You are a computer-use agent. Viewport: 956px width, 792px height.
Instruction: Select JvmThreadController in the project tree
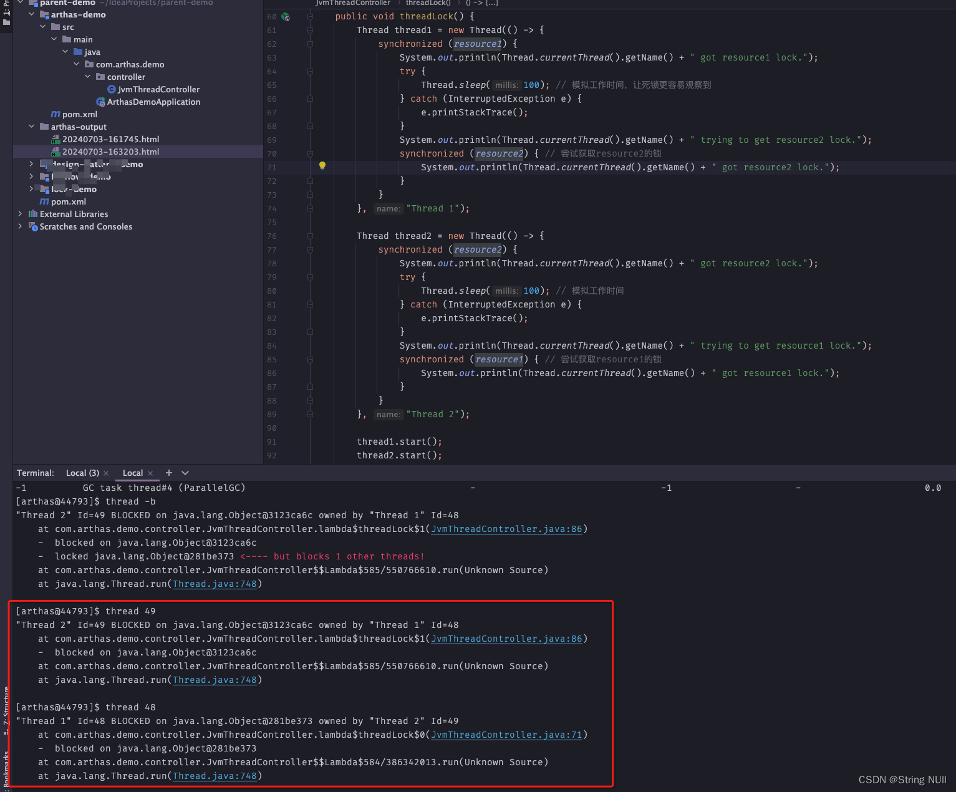click(x=159, y=89)
